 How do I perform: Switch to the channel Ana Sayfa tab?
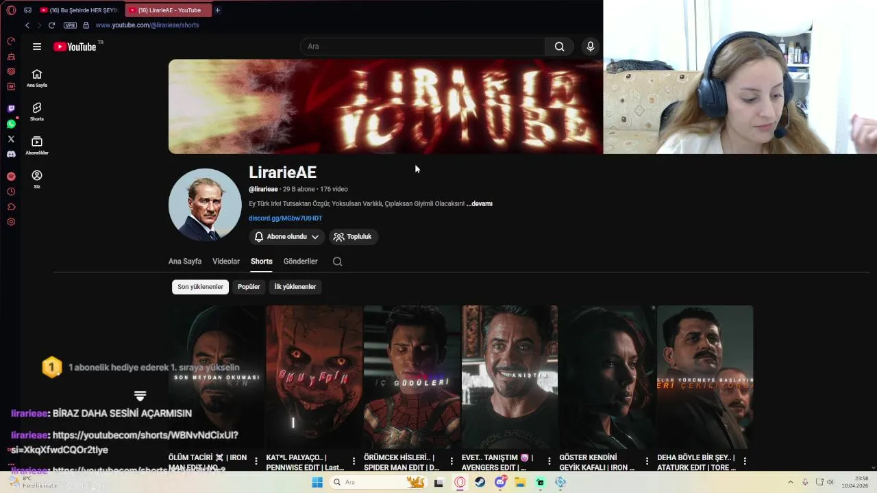[x=185, y=262]
